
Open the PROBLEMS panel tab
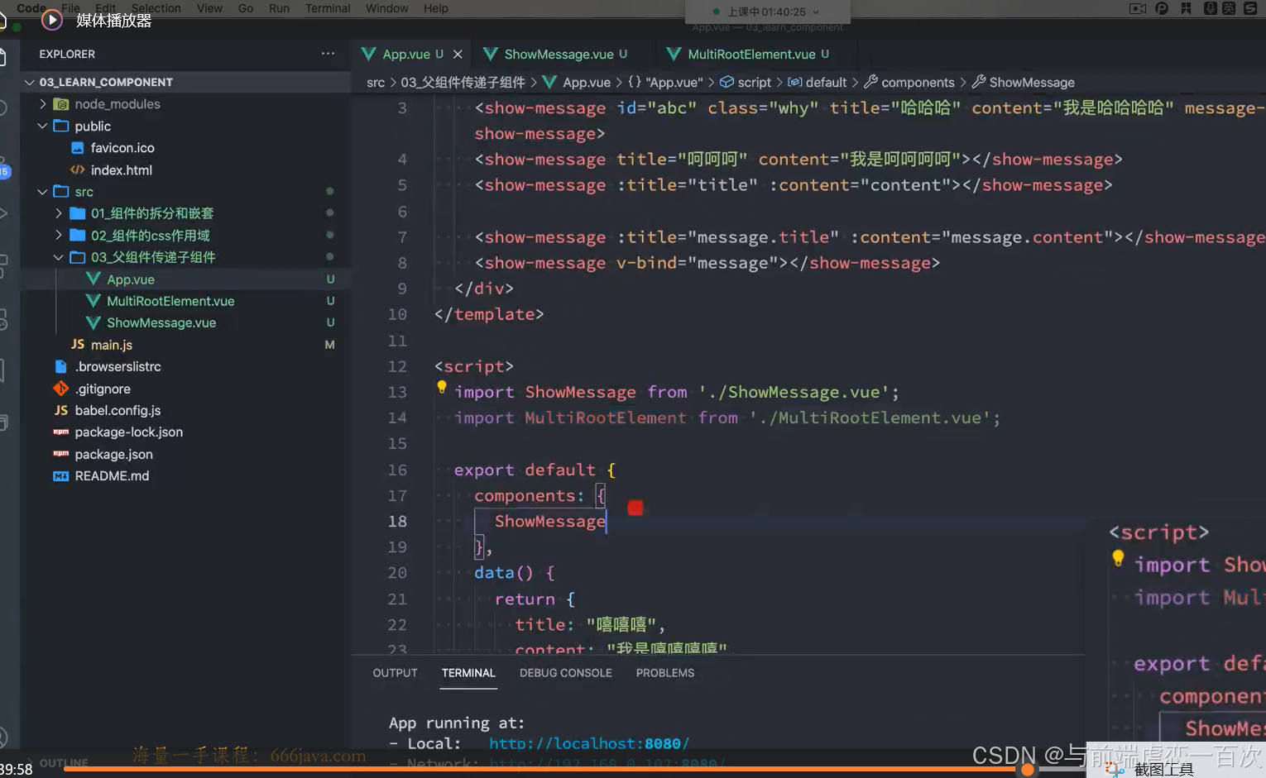665,673
